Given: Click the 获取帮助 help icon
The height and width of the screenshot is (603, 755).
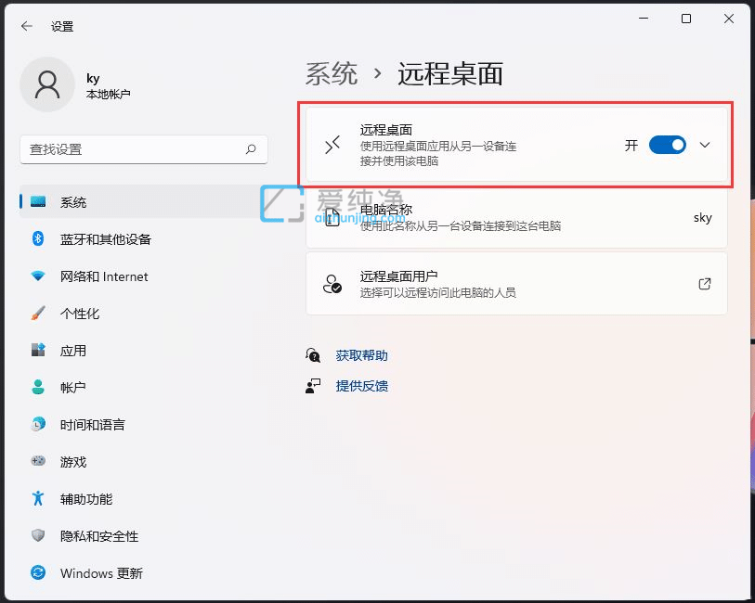Looking at the screenshot, I should (x=313, y=355).
